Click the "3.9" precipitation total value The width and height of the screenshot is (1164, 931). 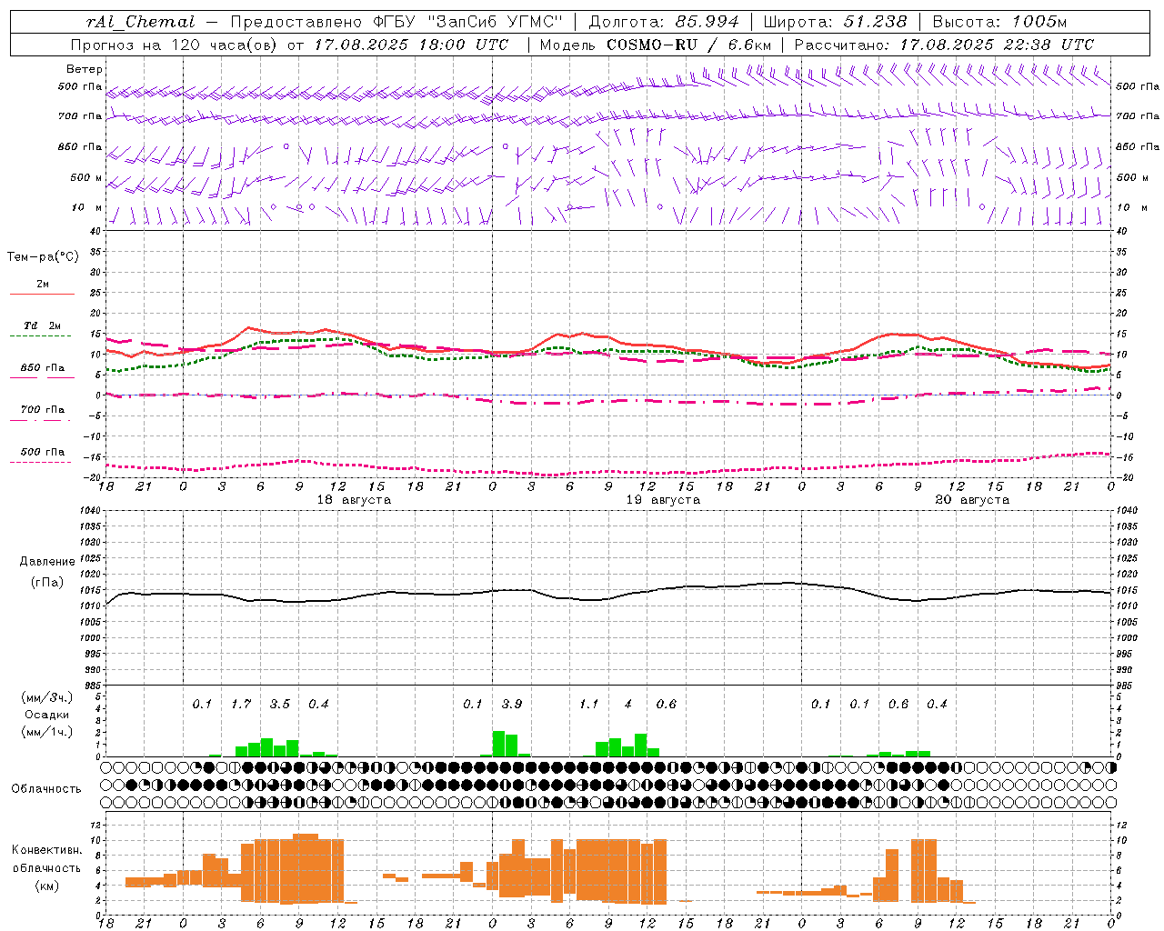(x=512, y=704)
